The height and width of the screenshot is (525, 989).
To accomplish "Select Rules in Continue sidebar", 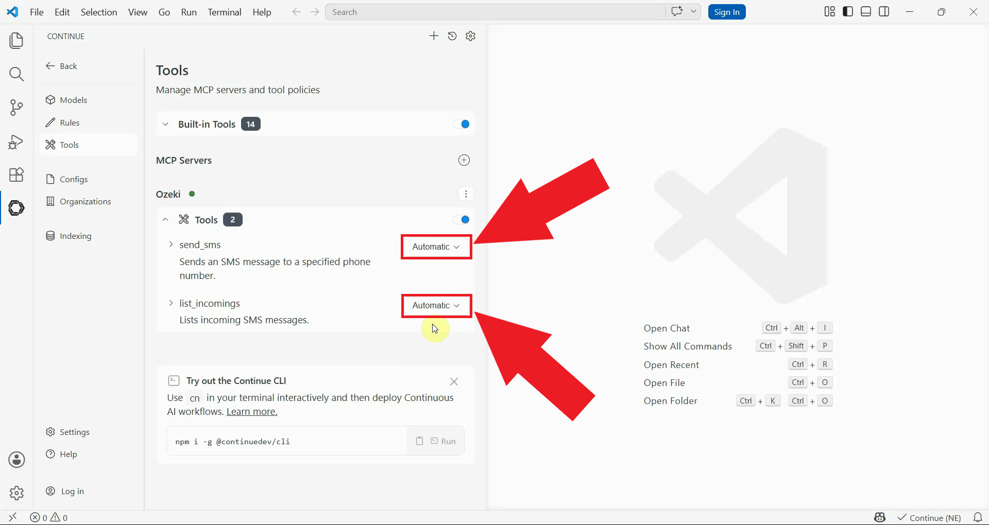I will click(x=88, y=122).
